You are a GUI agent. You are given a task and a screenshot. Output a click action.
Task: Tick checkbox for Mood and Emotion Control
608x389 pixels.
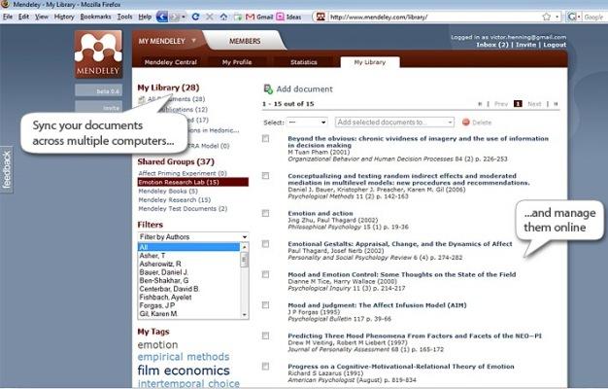265,274
